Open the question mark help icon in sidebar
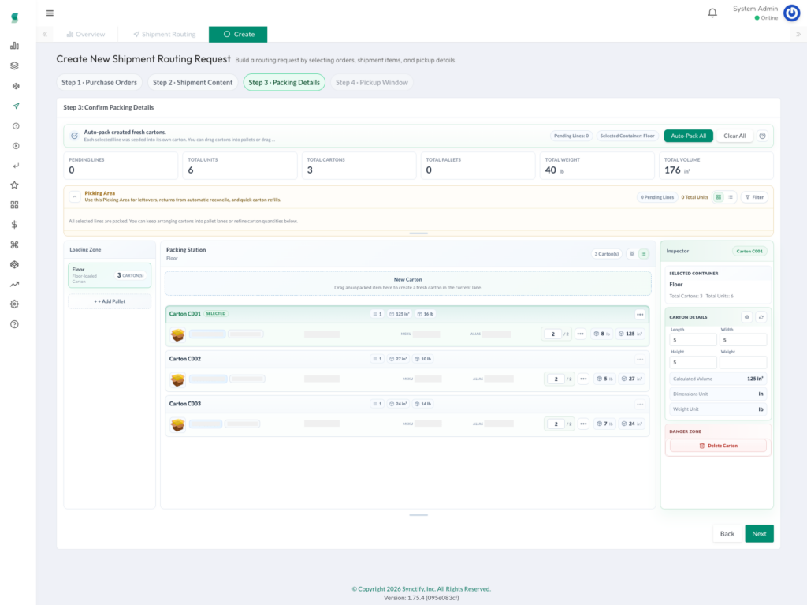 coord(14,324)
